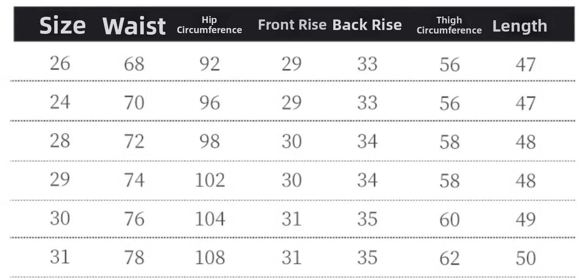Screen dimensions: 584x279
Task: Click the Size column header
Action: pyautogui.click(x=62, y=26)
